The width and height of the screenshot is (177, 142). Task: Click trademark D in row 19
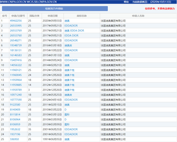(65, 110)
